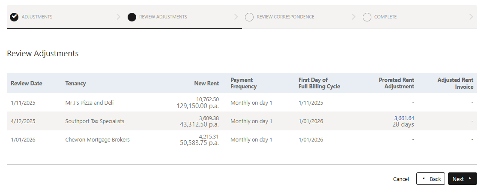481x196 pixels.
Task: Click chevron arrow after Review Adjustments step
Action: point(236,17)
